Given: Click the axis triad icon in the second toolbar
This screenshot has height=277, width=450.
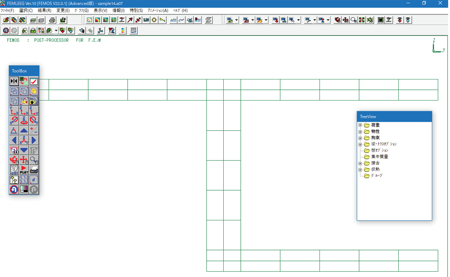Looking at the screenshot, I should [100, 31].
